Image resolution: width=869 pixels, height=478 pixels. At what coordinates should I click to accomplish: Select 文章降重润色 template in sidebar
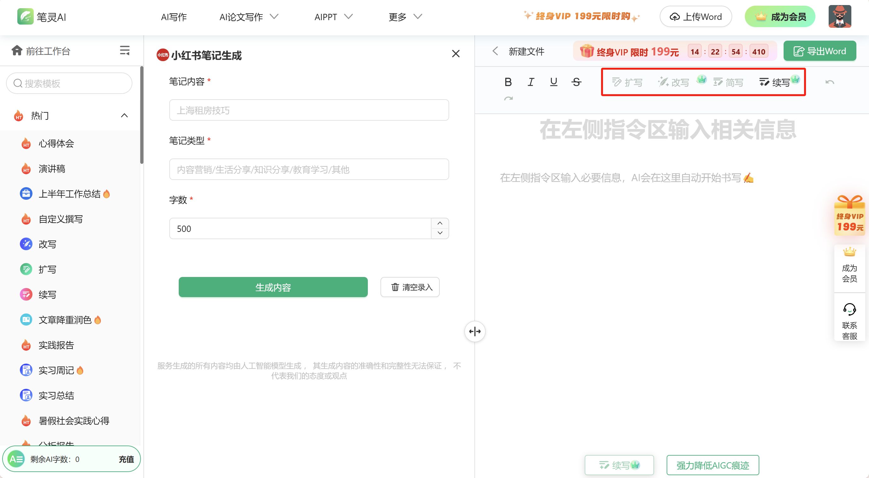pos(65,320)
